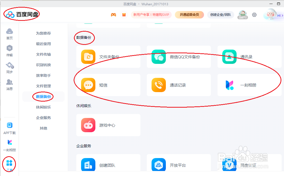
Task: Select 数据备份 category in list
Action: point(43,97)
